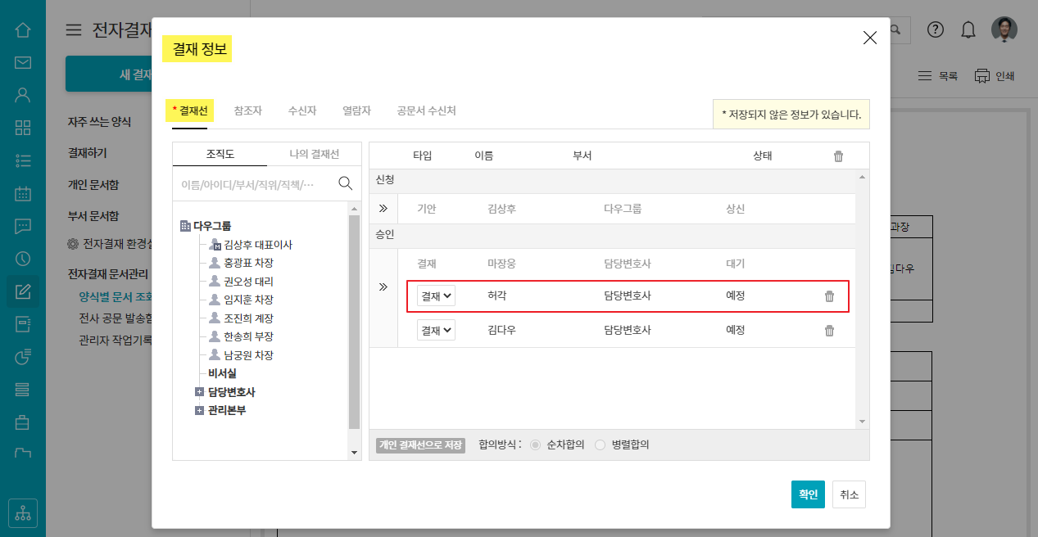The width and height of the screenshot is (1038, 537).
Task: Click the trash icon in the table header
Action: tap(837, 156)
